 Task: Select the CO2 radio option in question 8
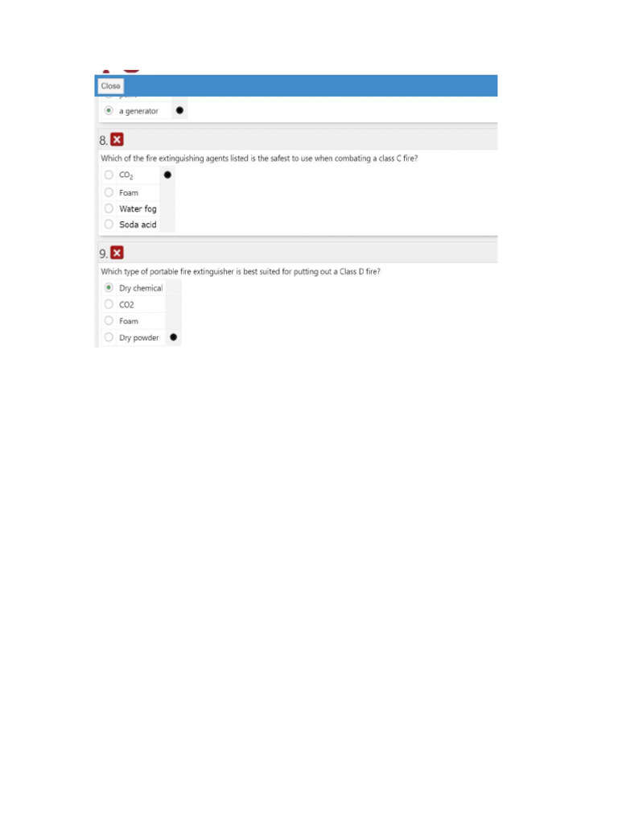tap(109, 175)
